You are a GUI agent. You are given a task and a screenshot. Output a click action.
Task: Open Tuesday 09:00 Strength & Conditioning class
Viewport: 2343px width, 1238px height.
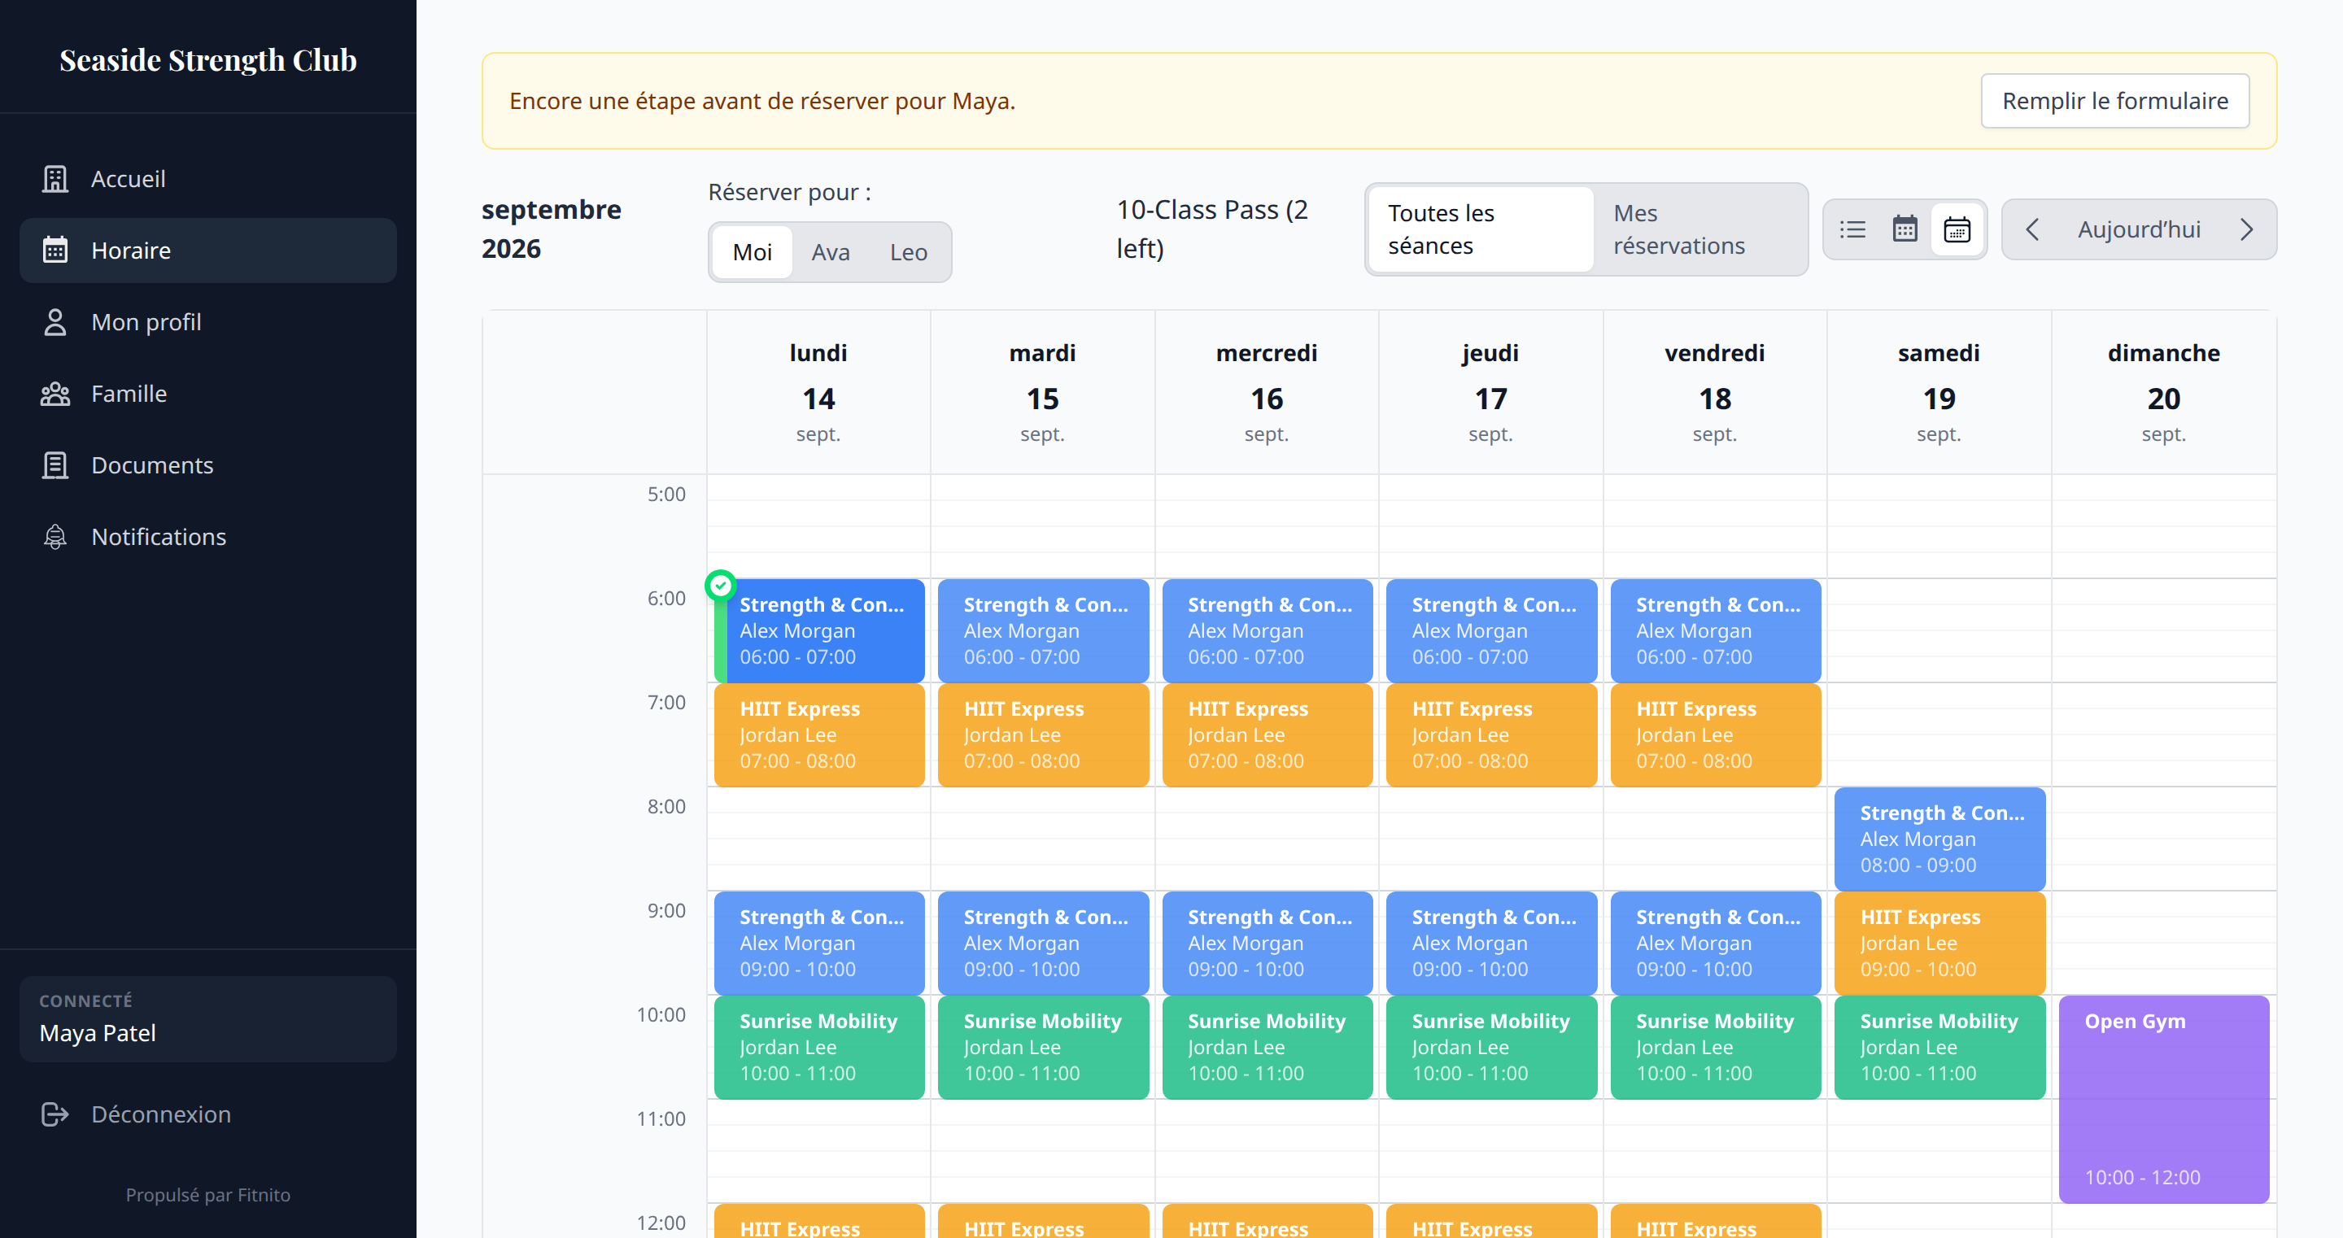click(1043, 944)
